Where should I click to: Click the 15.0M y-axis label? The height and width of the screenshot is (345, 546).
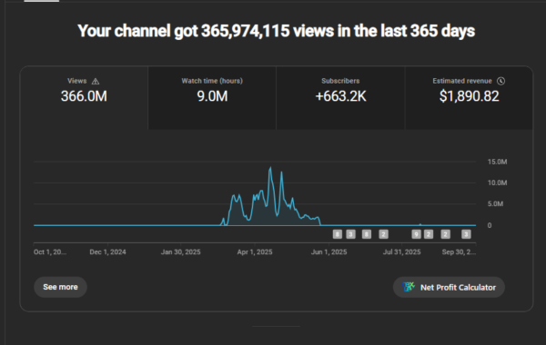coord(497,162)
